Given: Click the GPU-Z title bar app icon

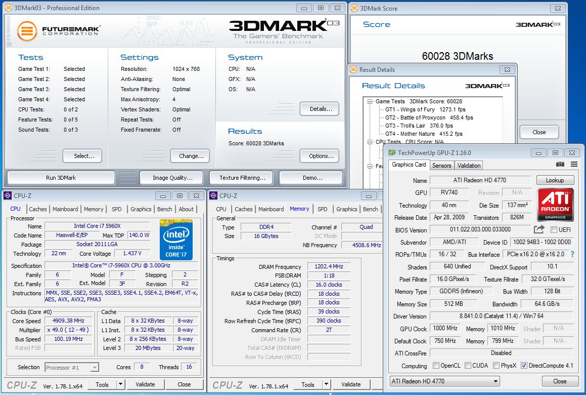Looking at the screenshot, I should [x=392, y=153].
